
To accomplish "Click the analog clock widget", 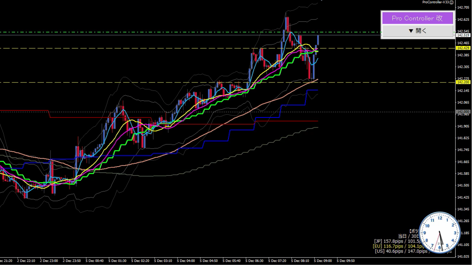I will (x=440, y=233).
